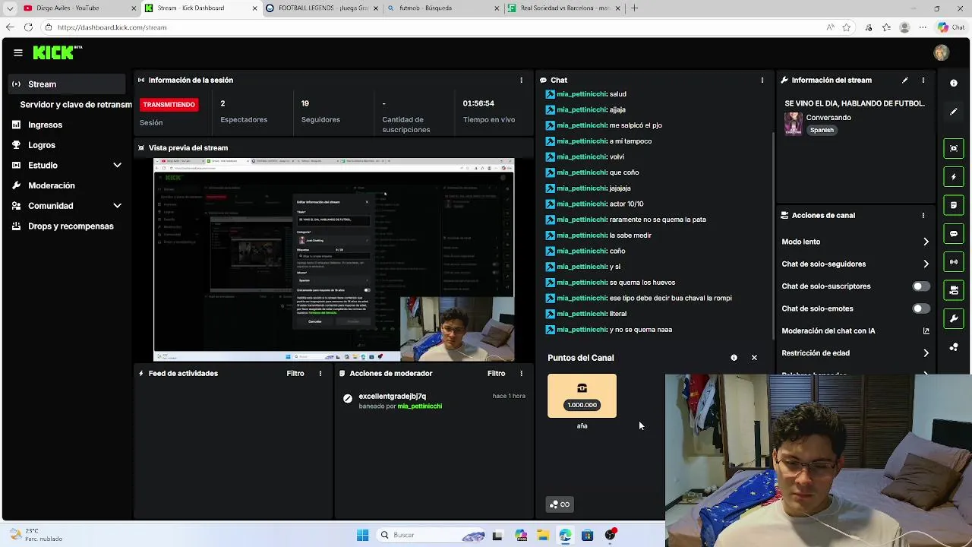Open Puntos del Canal info icon

734,357
